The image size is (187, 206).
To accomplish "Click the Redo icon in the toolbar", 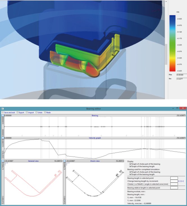I will pyautogui.click(x=45, y=112).
